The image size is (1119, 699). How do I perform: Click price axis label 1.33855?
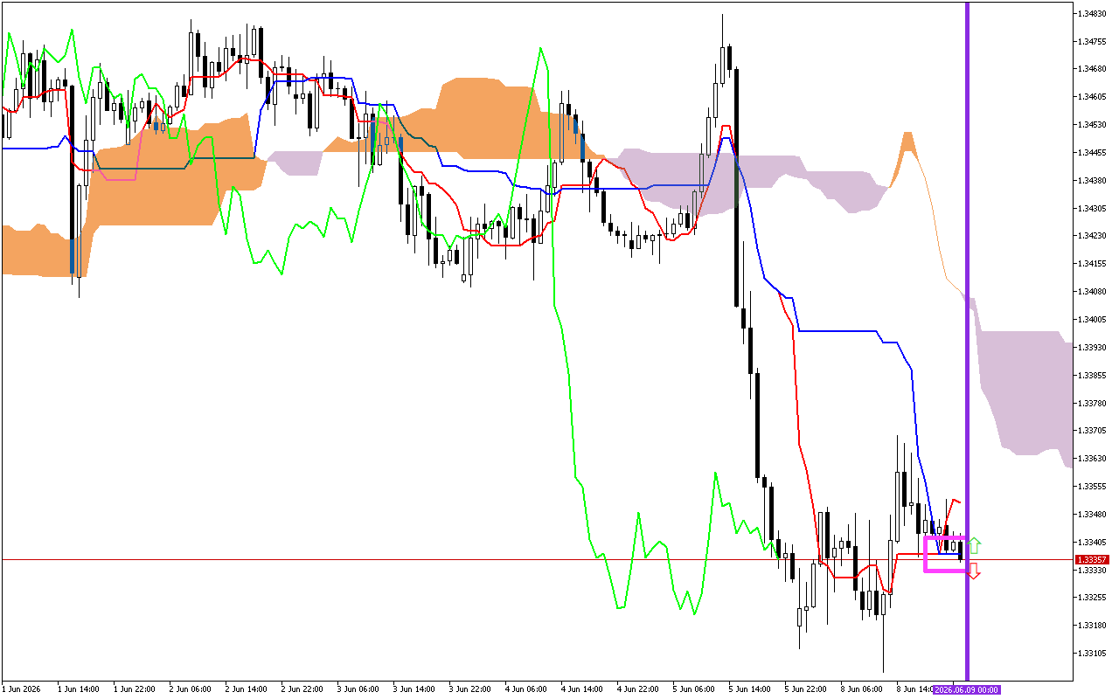[x=1093, y=376]
